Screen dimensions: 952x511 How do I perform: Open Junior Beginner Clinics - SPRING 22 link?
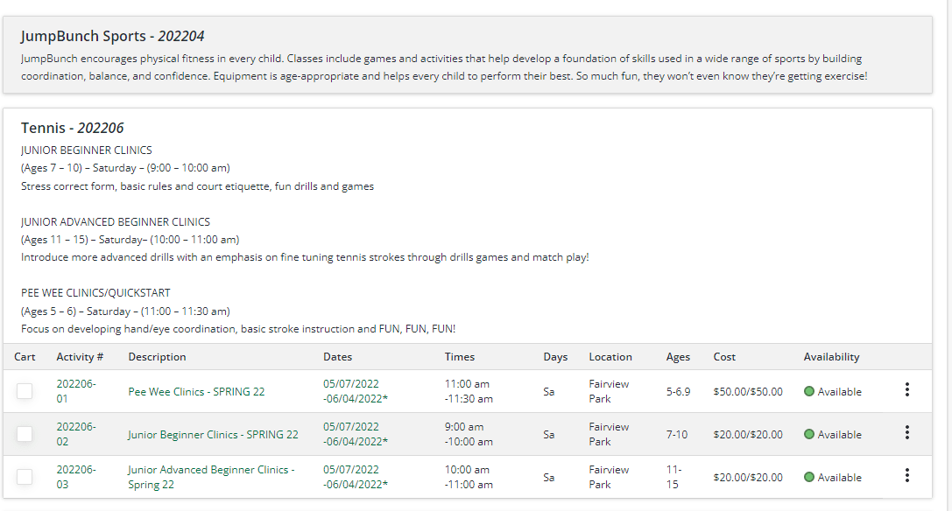tap(213, 435)
